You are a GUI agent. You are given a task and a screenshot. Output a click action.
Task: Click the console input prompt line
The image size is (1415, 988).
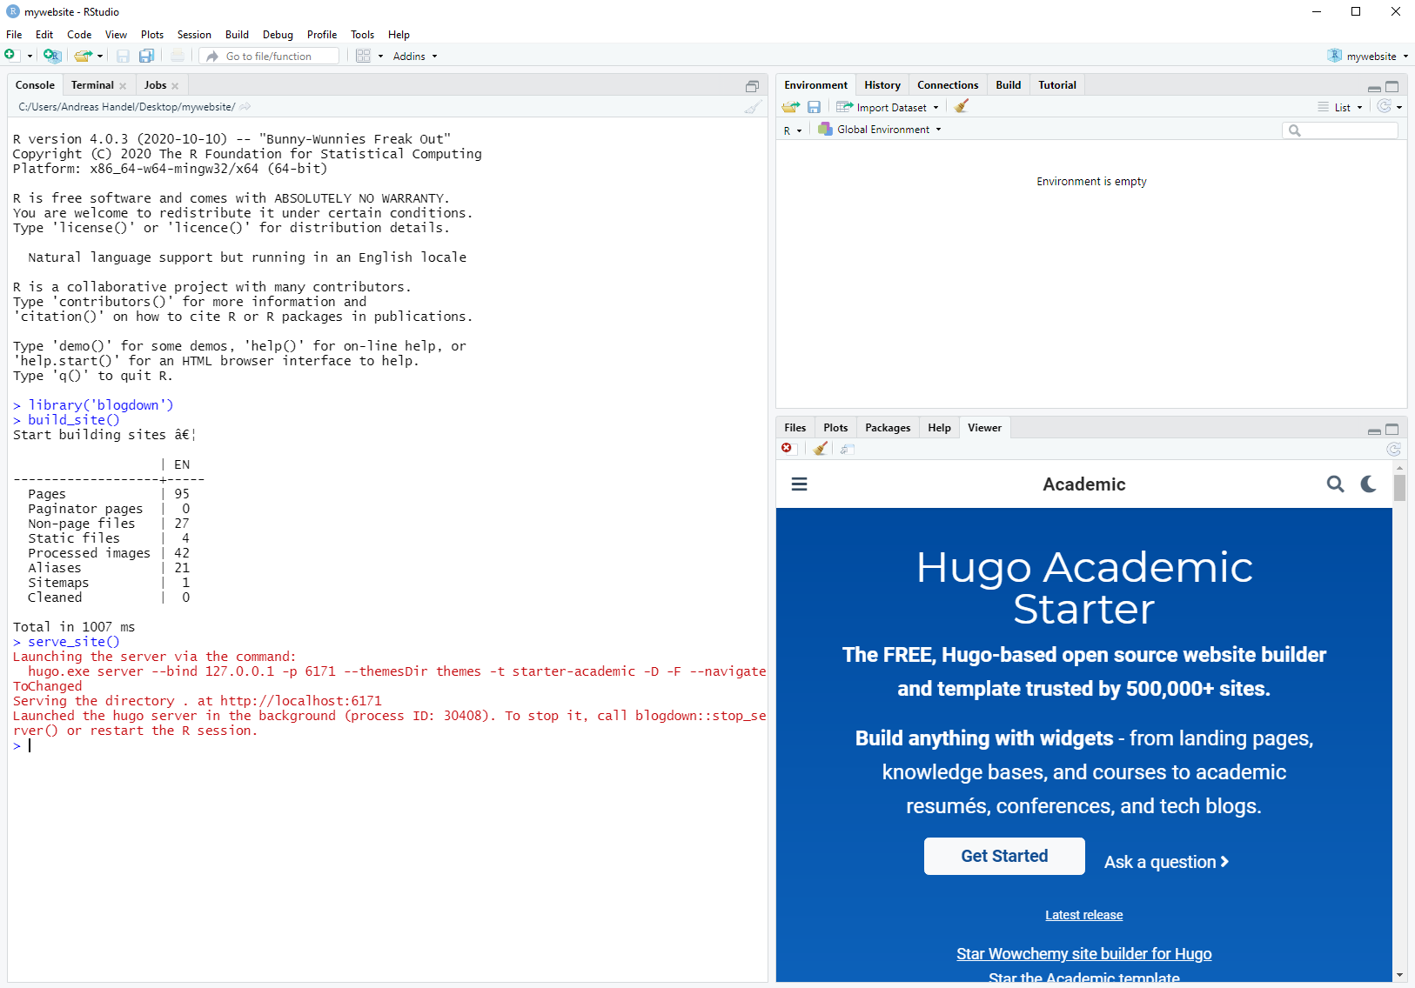click(x=387, y=745)
